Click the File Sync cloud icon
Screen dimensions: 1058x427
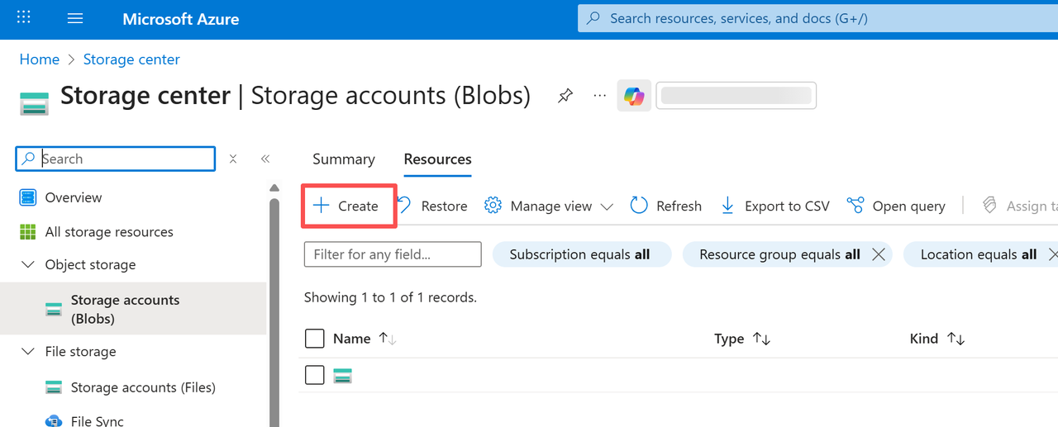pos(54,420)
